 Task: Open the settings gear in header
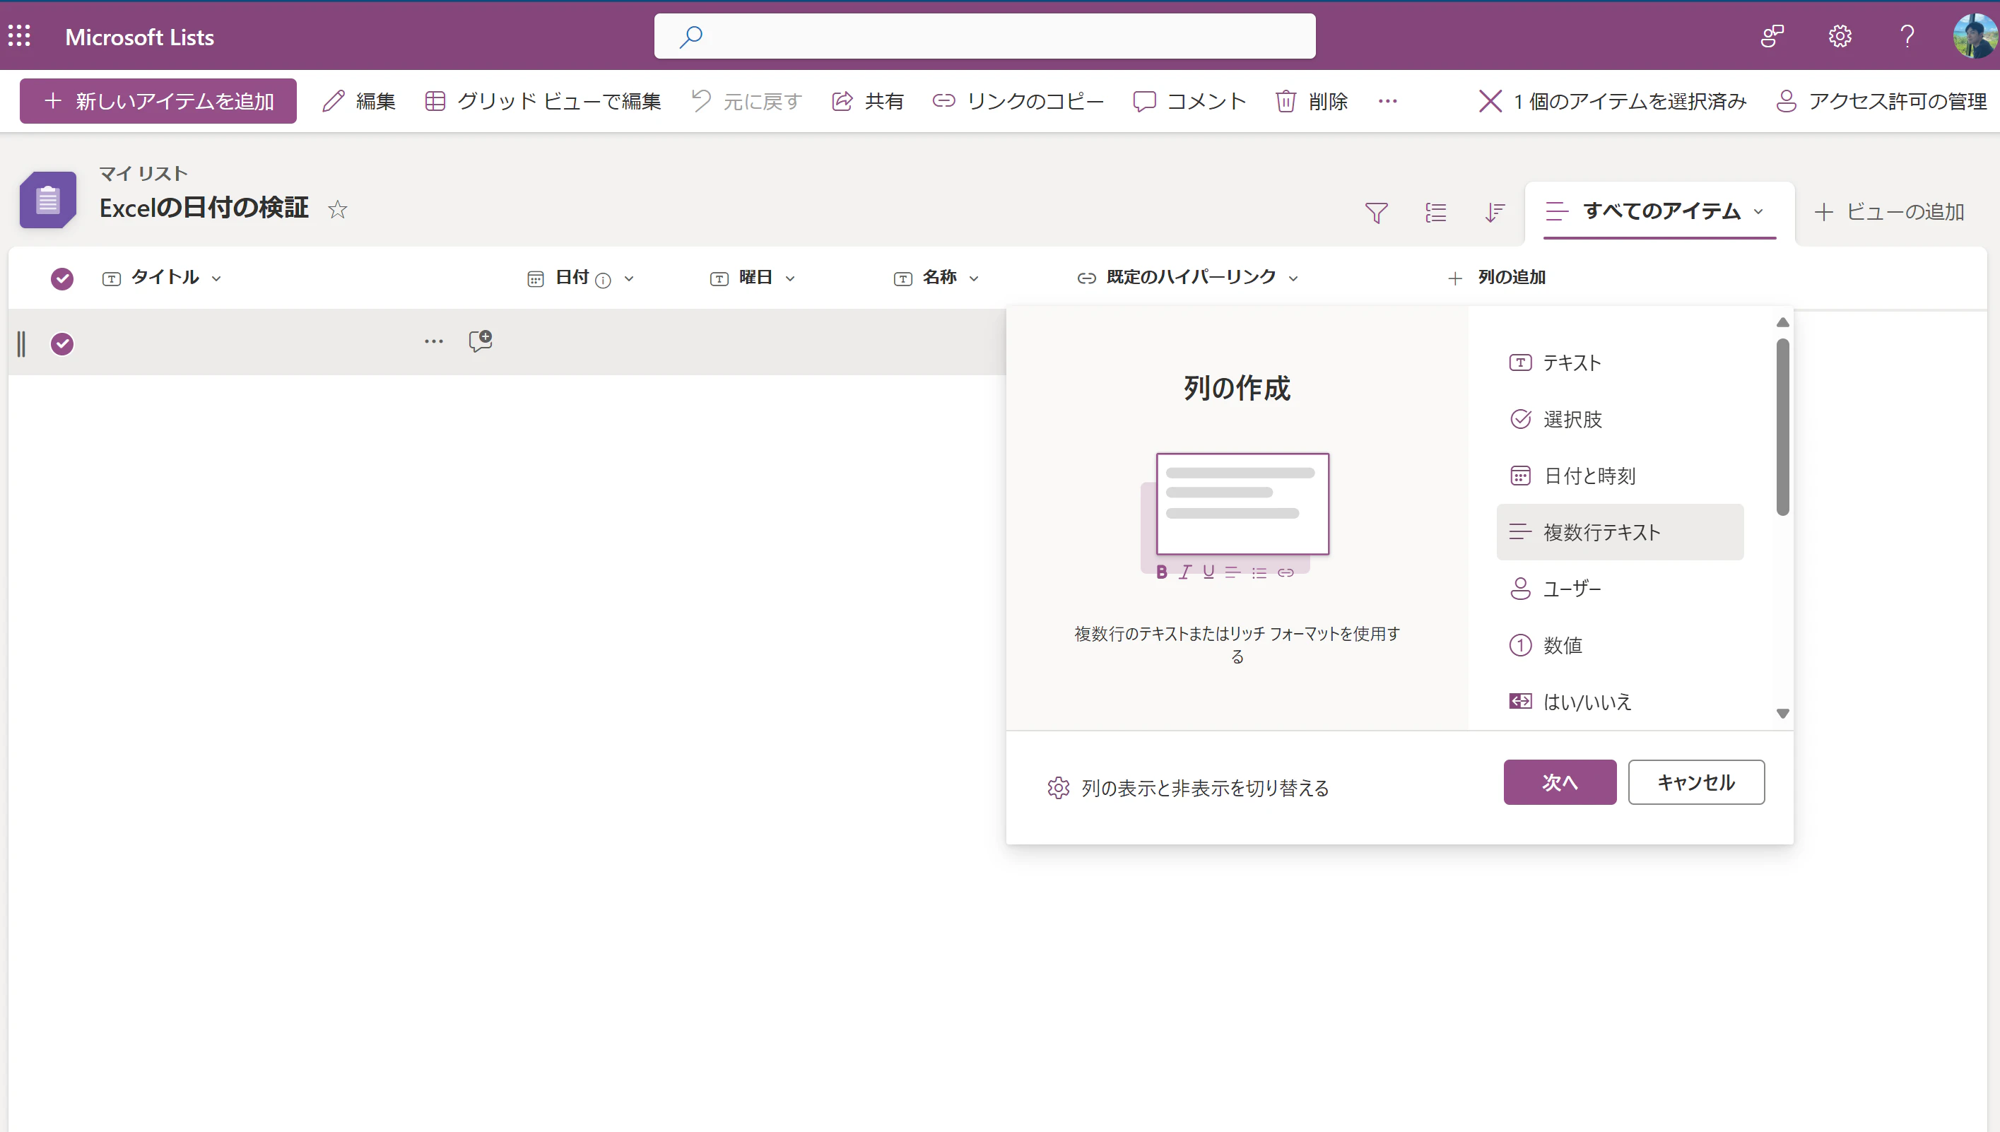point(1839,36)
